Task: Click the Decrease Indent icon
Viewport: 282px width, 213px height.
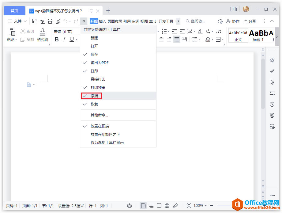Action: point(175,32)
